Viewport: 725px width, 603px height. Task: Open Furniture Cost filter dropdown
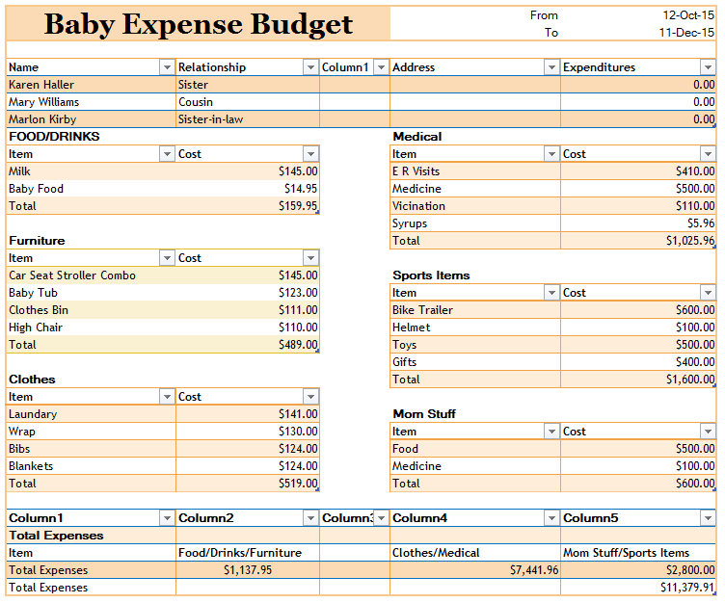click(x=310, y=258)
